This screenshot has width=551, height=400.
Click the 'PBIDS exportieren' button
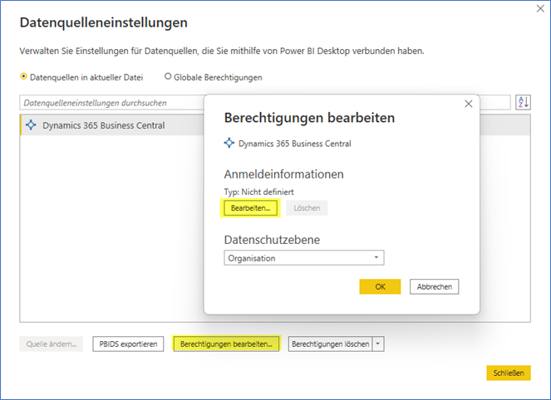(127, 344)
